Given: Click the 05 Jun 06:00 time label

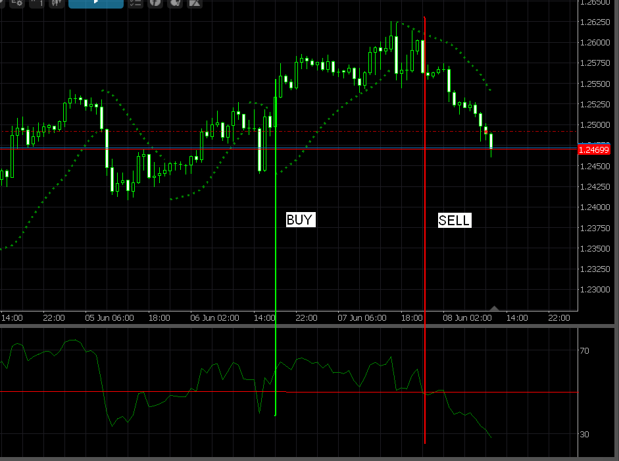Looking at the screenshot, I should coord(110,317).
